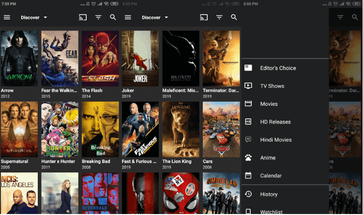Screen dimensions: 363x215
Task: Open the Spider-Man mask poster
Action: pos(181,193)
